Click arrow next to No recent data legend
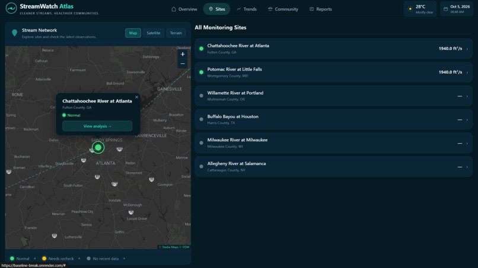The height and width of the screenshot is (268, 478). 124,259
